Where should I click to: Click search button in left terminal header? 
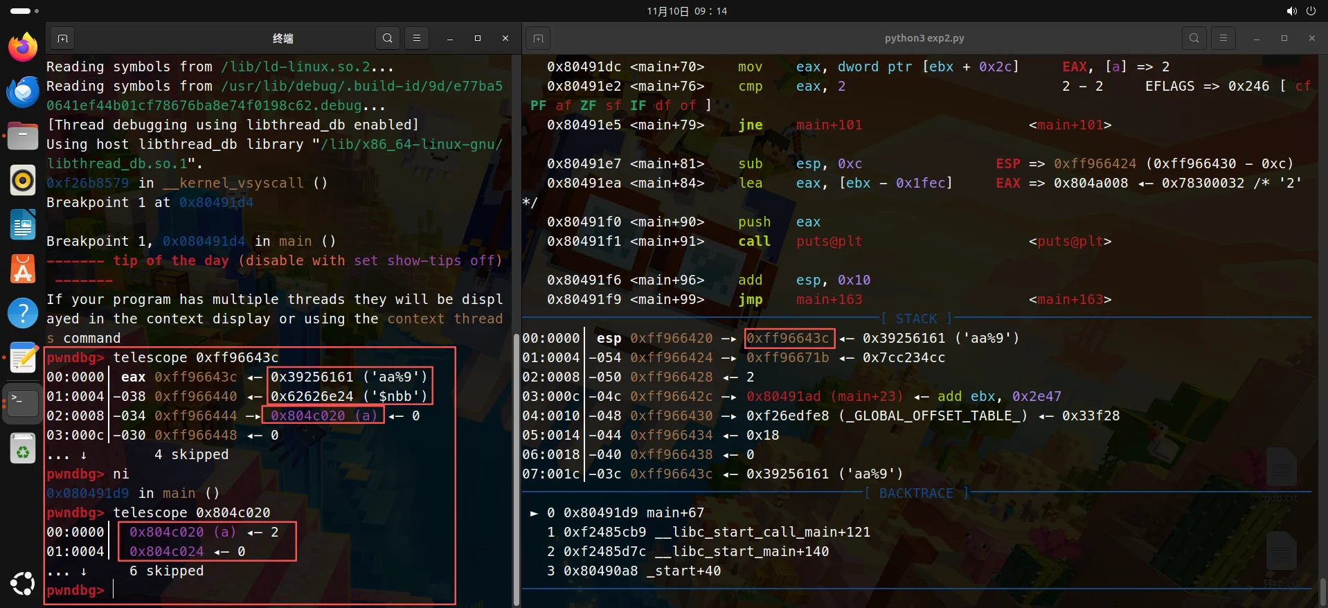[x=388, y=38]
